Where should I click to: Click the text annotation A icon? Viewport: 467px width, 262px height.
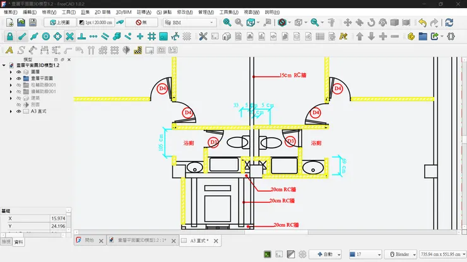(x=9, y=50)
